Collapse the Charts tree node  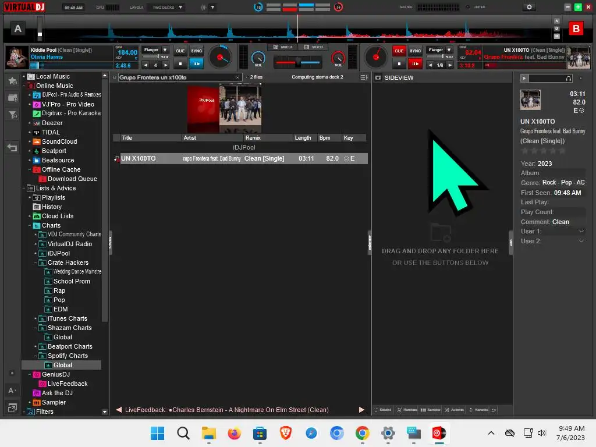point(30,225)
